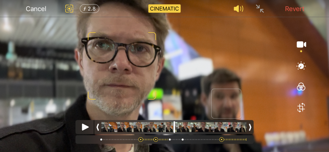Tap the shrink view arrows icon
329x152 pixels.
click(x=260, y=8)
